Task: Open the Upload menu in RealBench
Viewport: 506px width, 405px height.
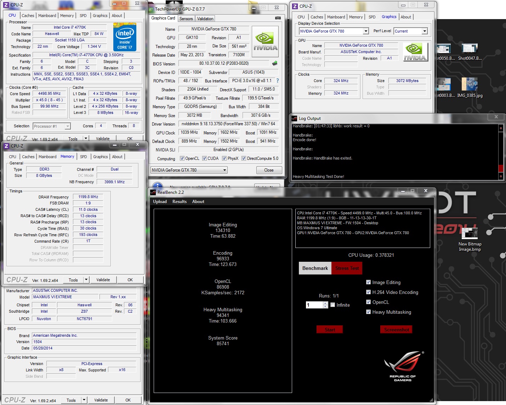Action: tap(160, 202)
